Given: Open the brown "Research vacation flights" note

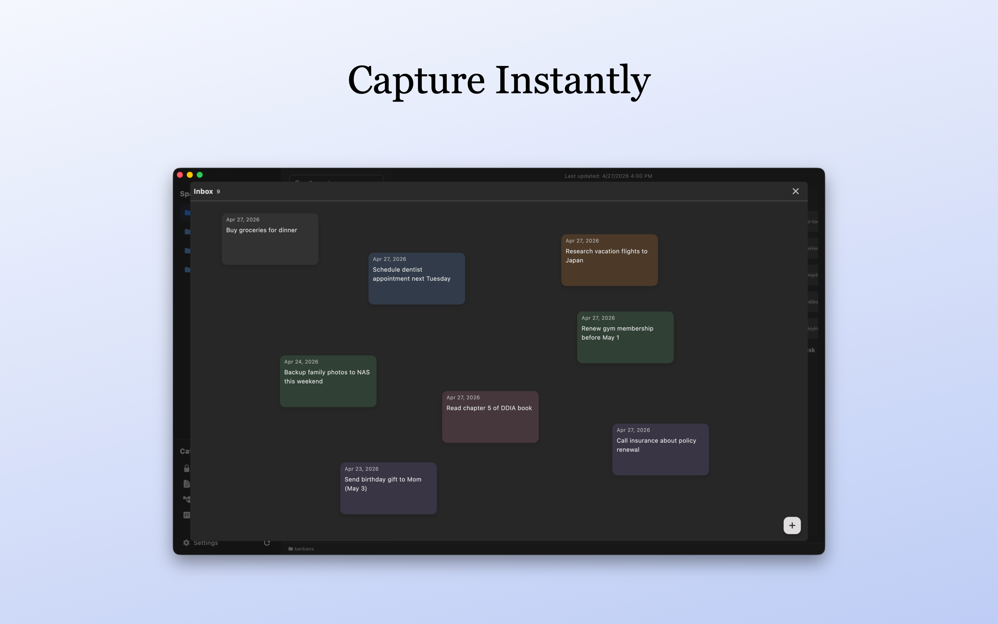Looking at the screenshot, I should (x=610, y=260).
